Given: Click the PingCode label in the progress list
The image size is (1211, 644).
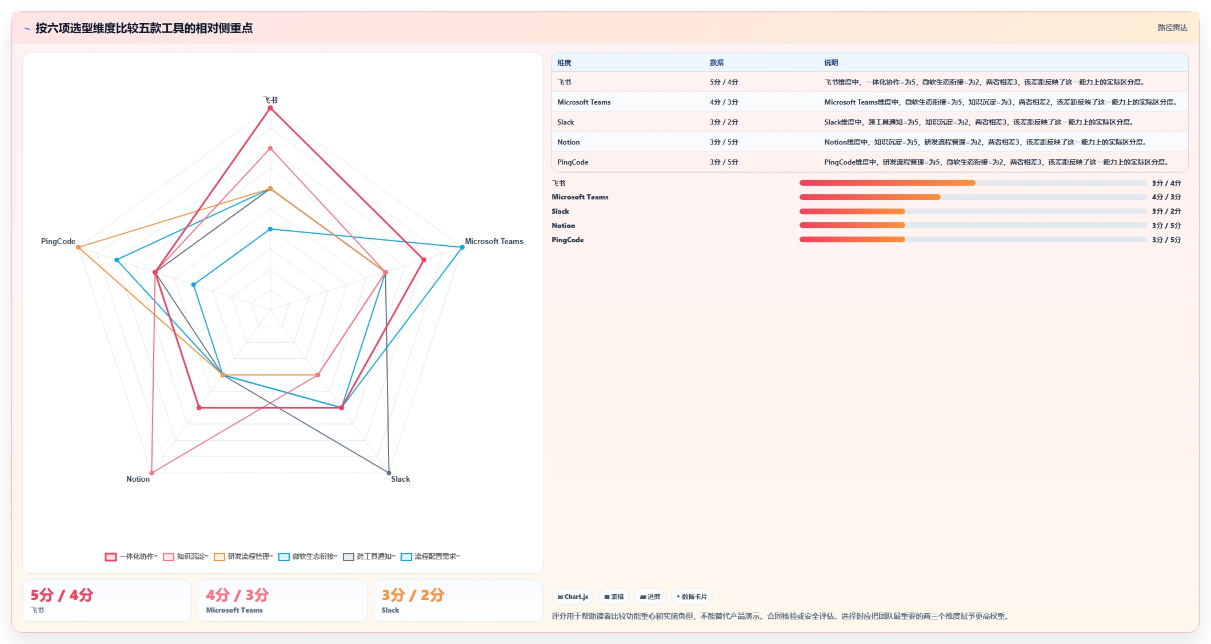Looking at the screenshot, I should click(x=567, y=240).
